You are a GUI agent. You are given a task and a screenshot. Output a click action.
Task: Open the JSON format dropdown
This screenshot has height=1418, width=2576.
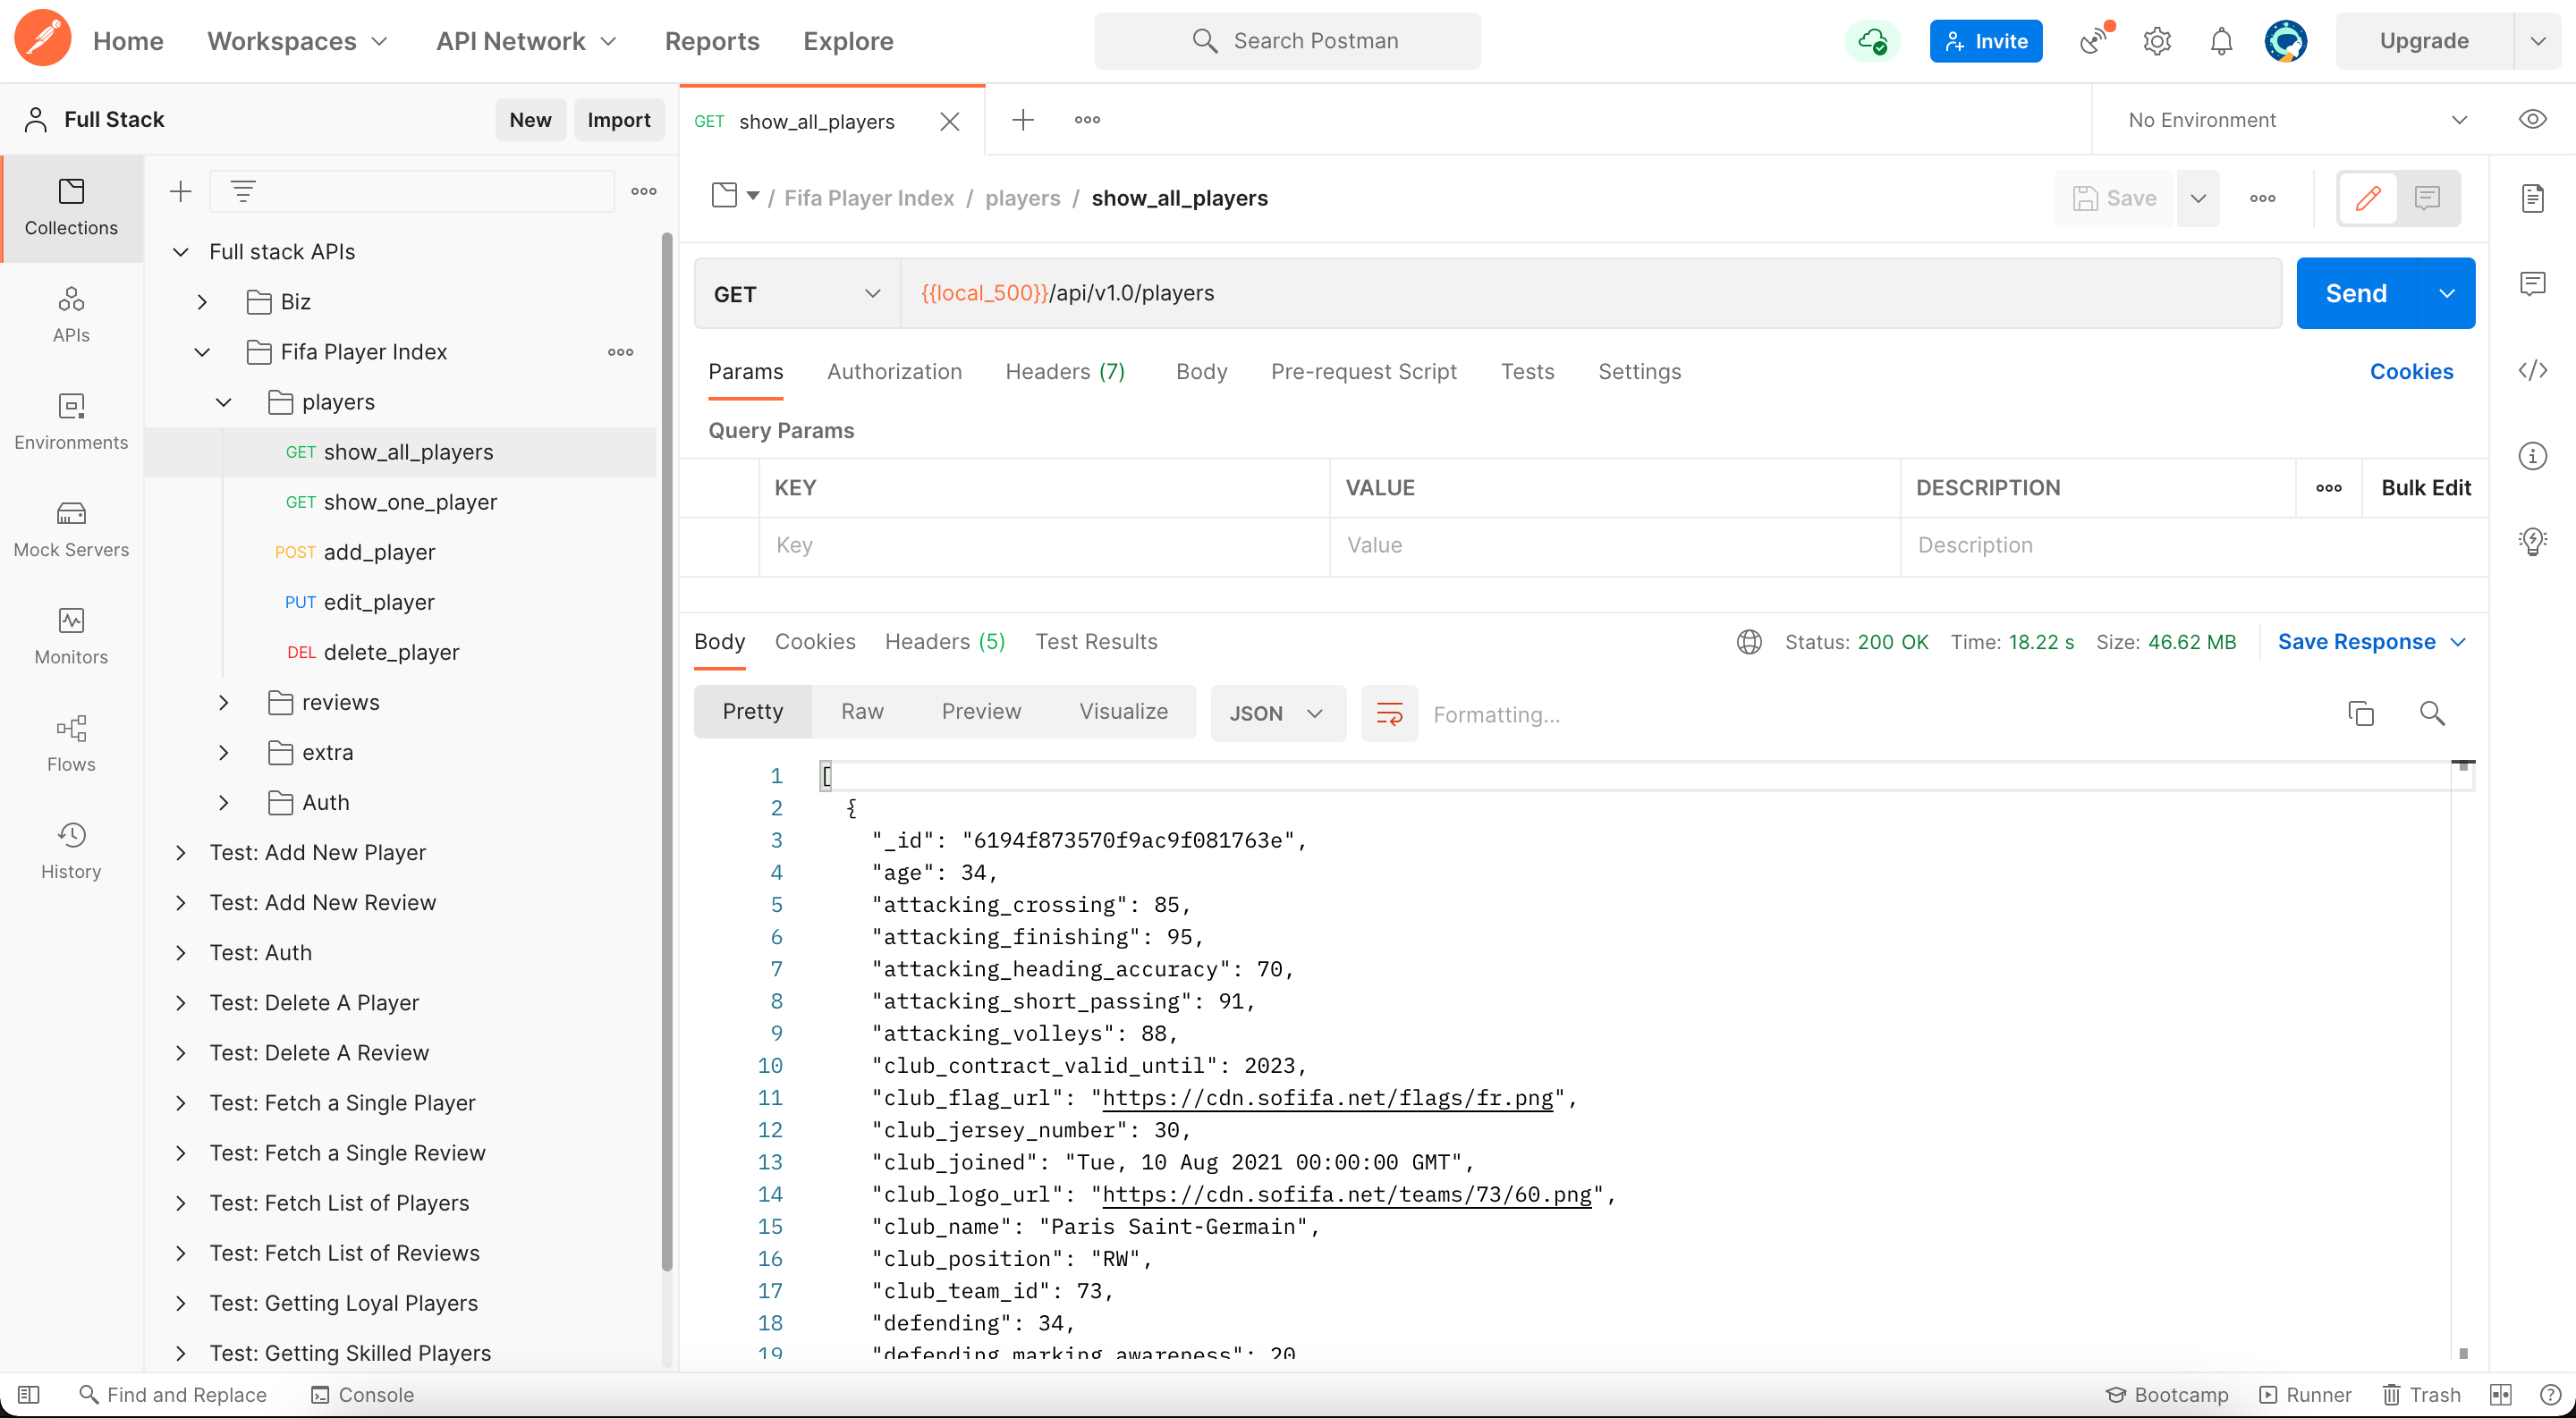pos(1277,713)
